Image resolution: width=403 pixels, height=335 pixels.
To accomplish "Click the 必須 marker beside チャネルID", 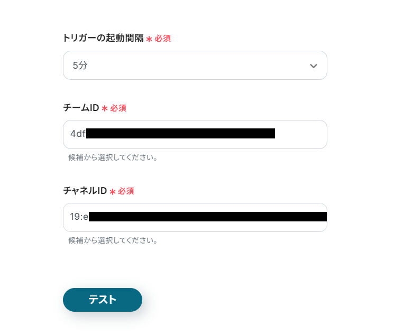I will click(126, 191).
